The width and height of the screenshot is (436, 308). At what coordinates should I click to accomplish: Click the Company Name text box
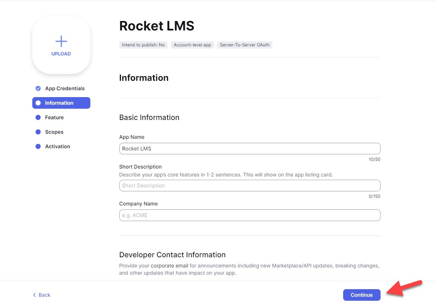[249, 215]
